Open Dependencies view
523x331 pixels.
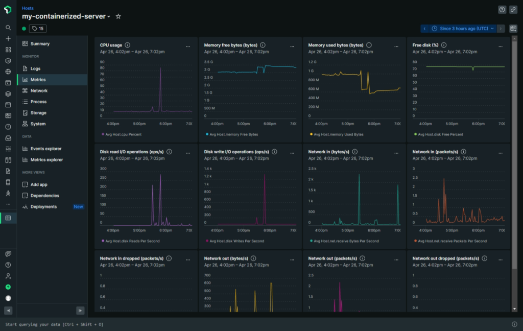[x=53, y=196]
